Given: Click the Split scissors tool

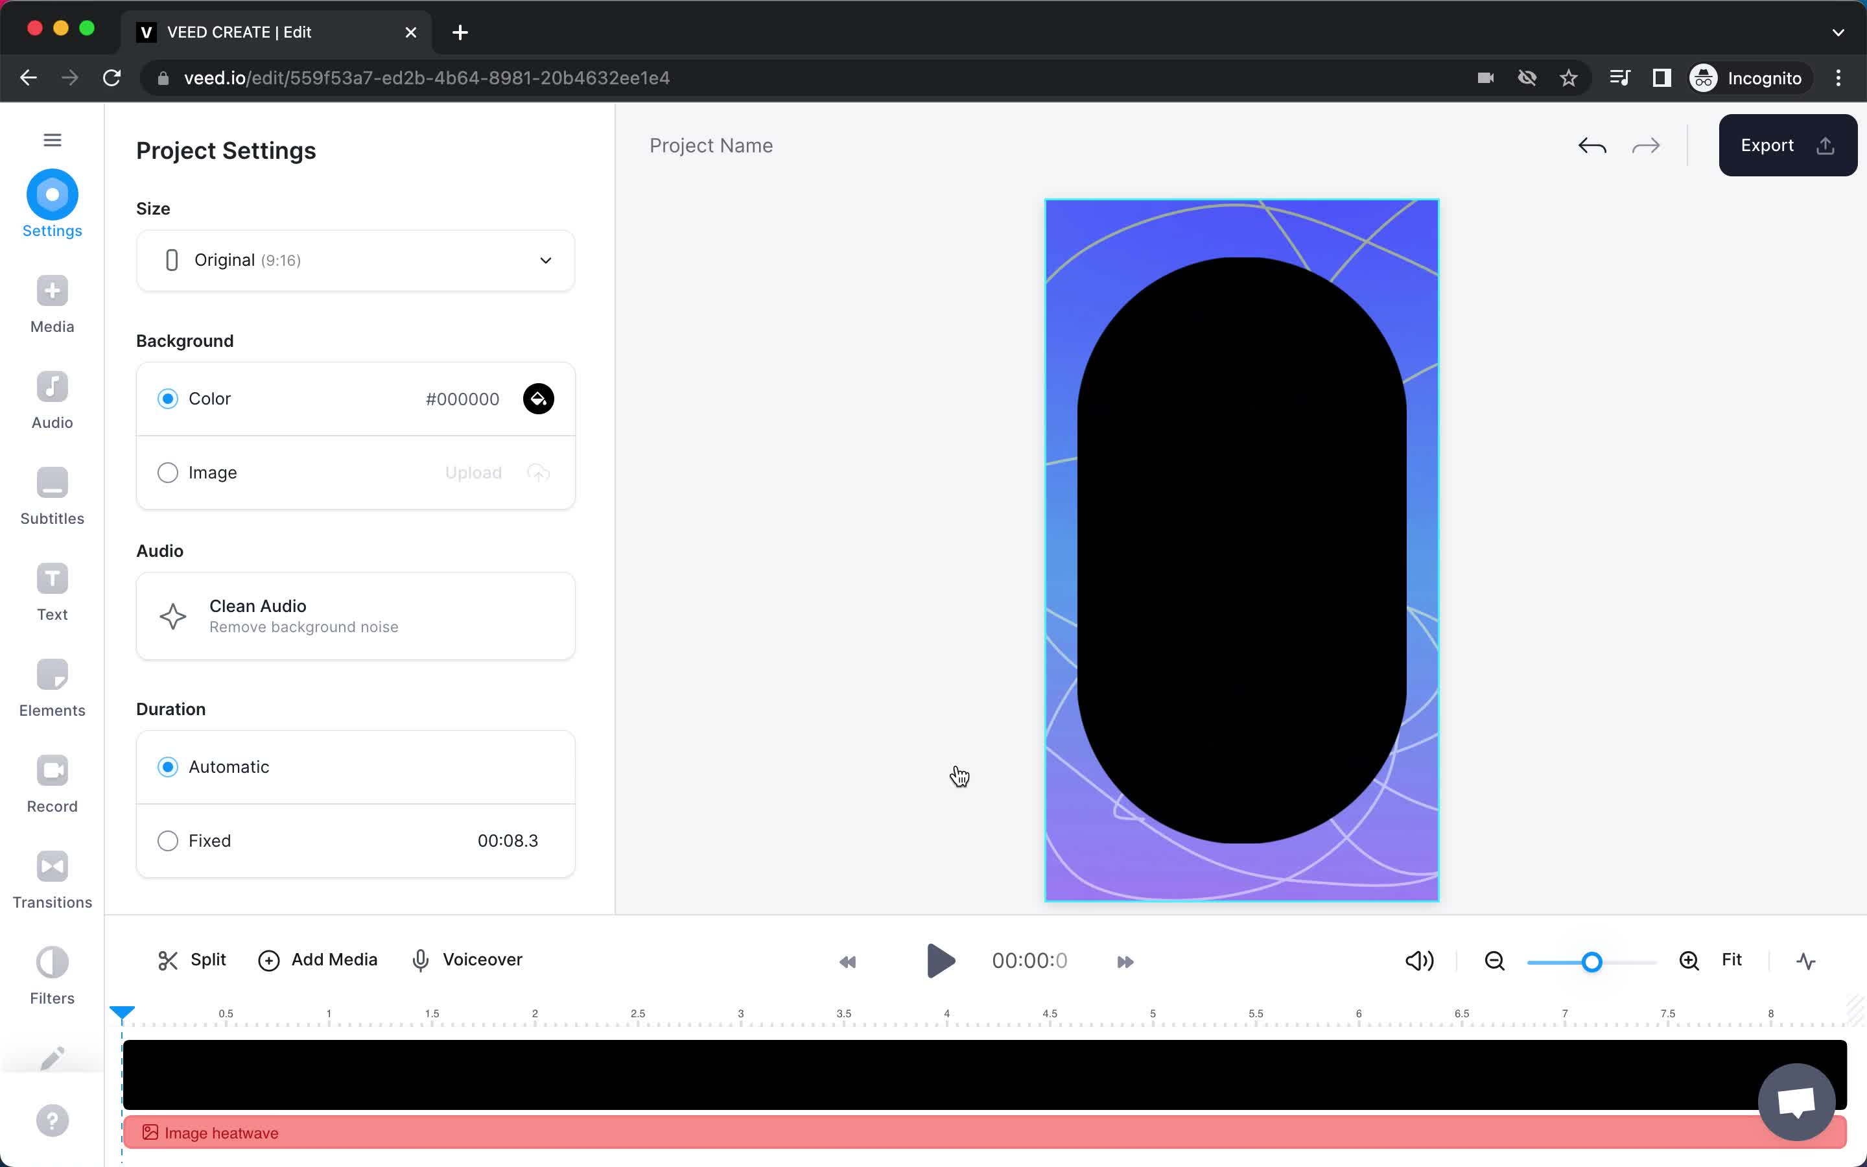Looking at the screenshot, I should pos(191,960).
